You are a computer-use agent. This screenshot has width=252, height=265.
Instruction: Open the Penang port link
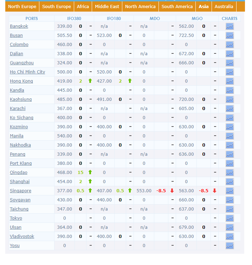(x=18, y=154)
